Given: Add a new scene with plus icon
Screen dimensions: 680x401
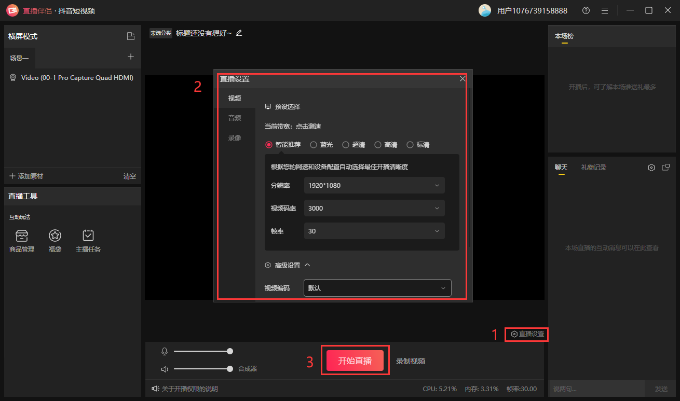Looking at the screenshot, I should (131, 57).
